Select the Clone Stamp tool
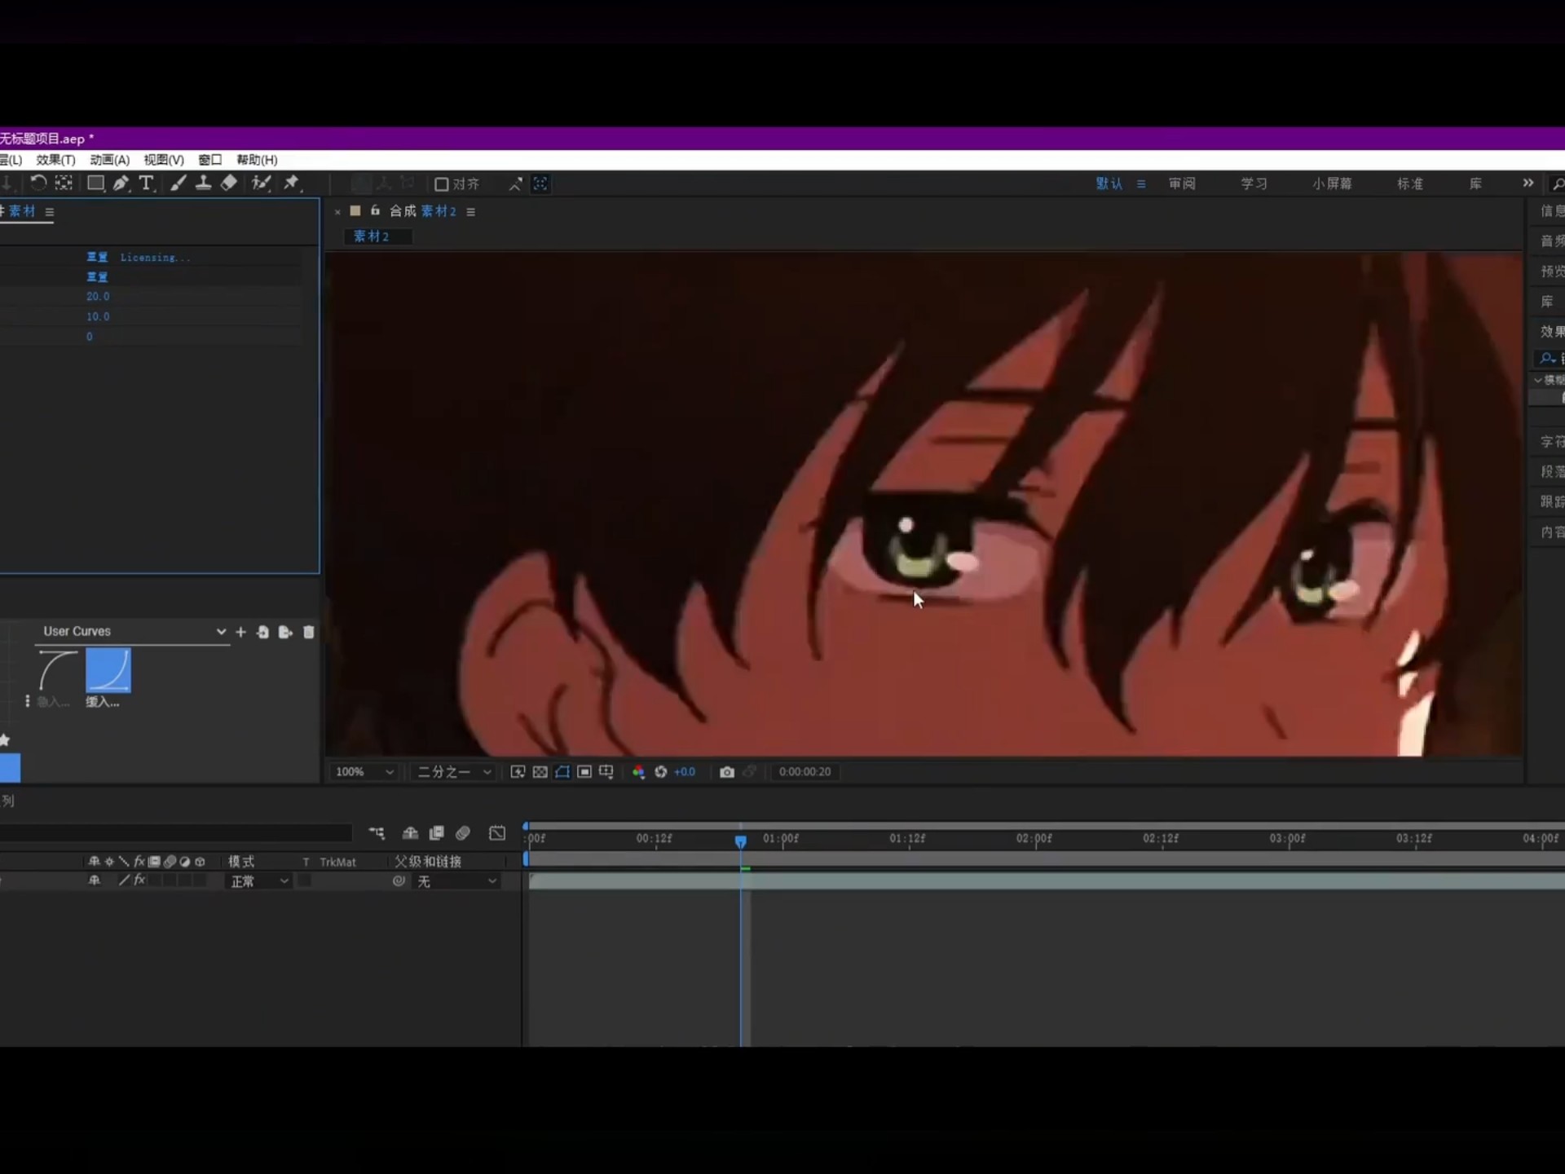This screenshot has width=1565, height=1174. [203, 183]
